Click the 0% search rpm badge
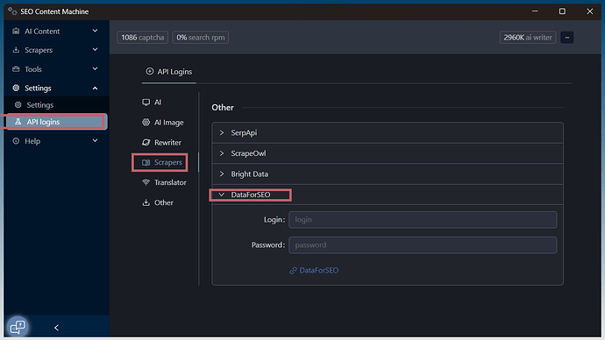Viewport: 605px width, 340px height. (x=200, y=38)
